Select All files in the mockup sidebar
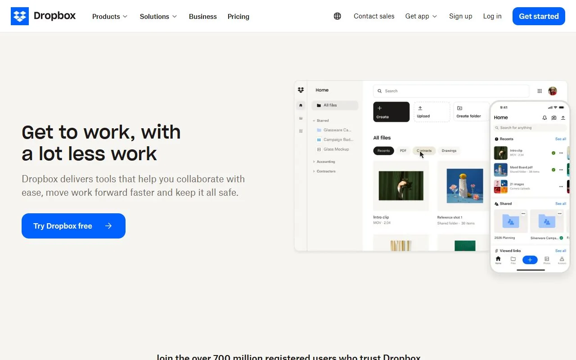 335,105
